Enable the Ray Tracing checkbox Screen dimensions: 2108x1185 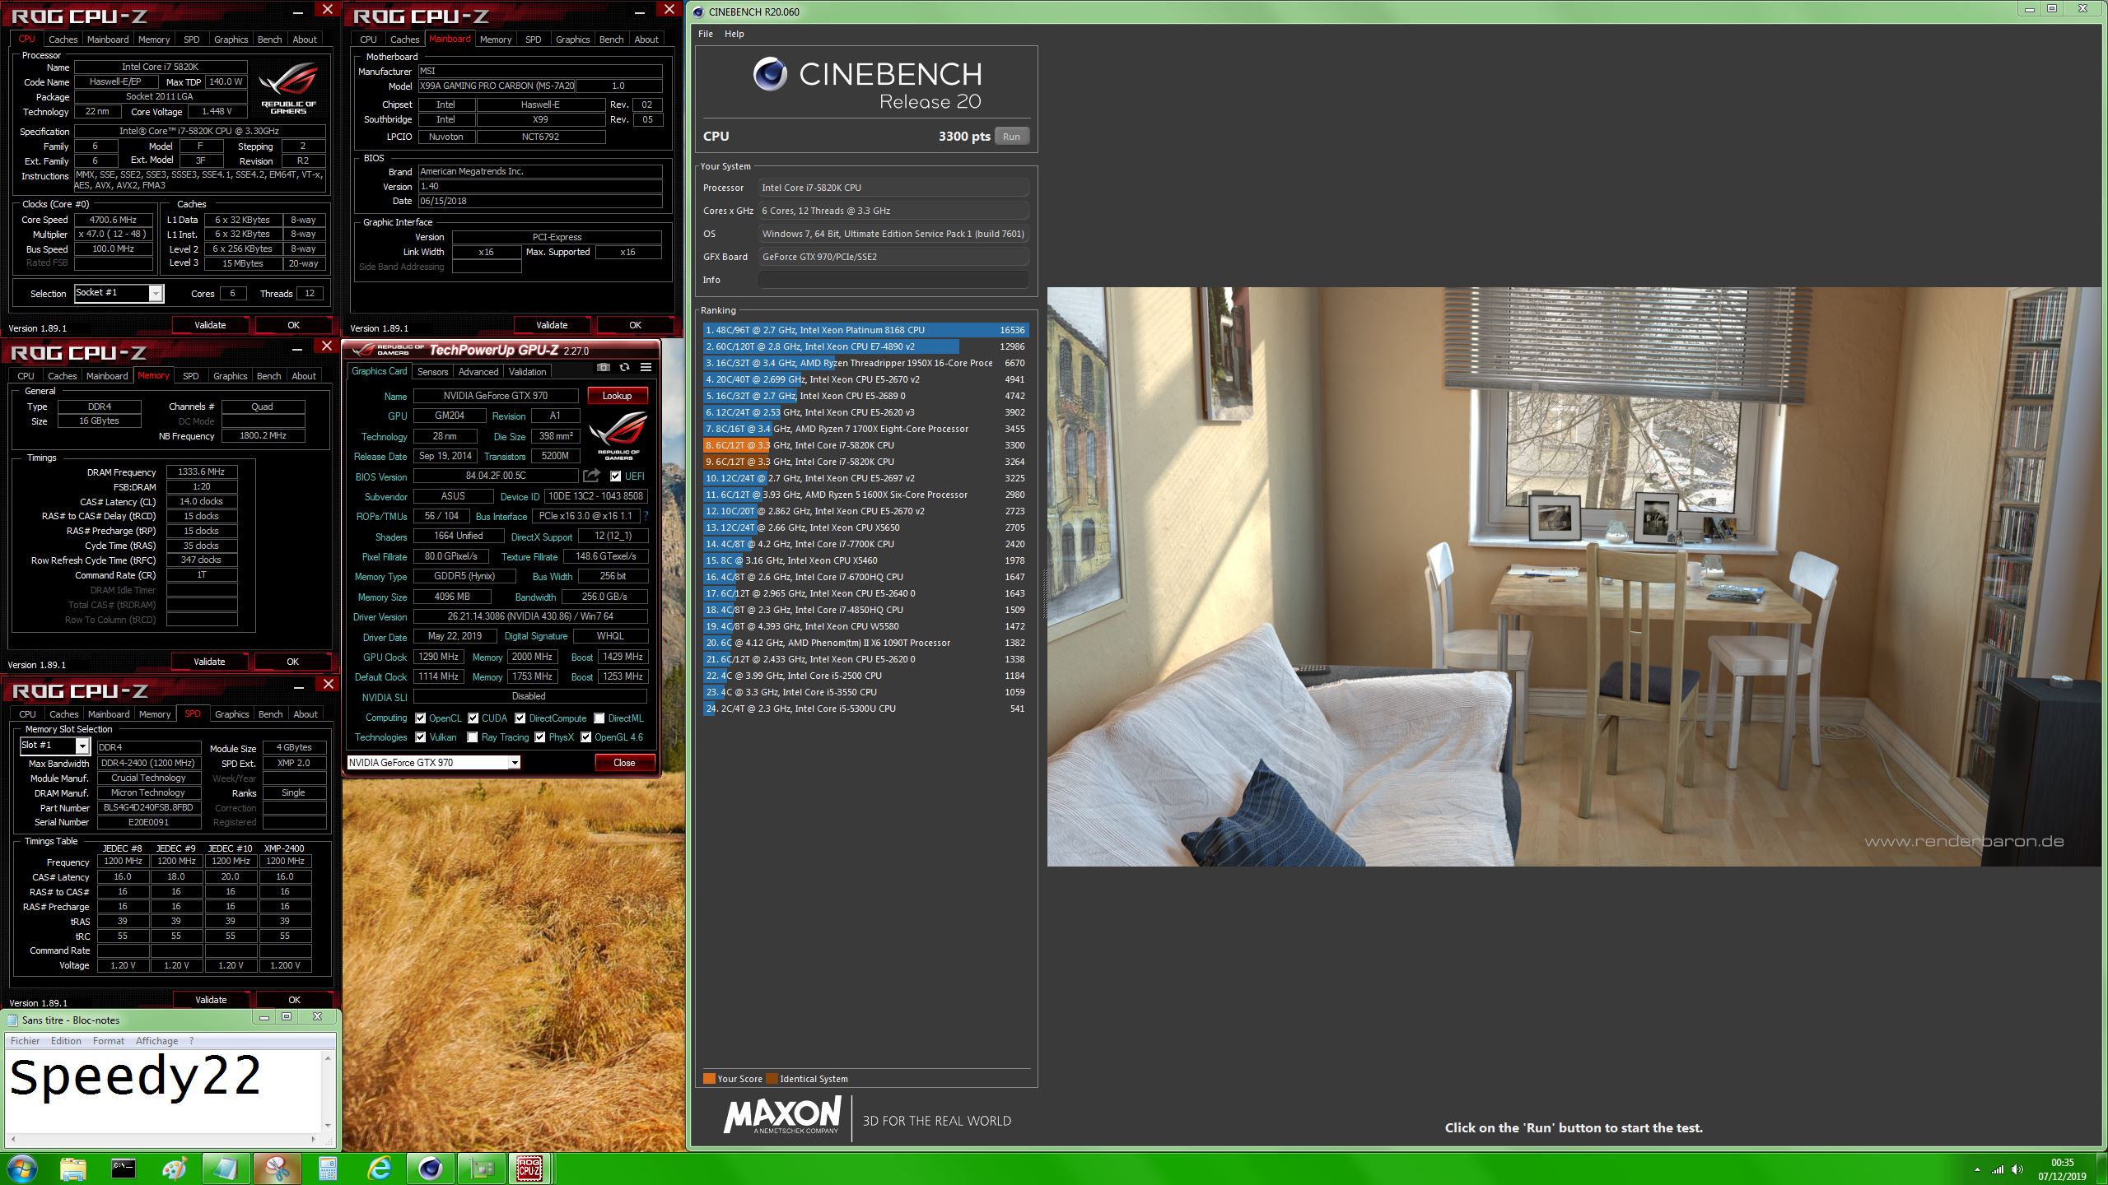[473, 737]
